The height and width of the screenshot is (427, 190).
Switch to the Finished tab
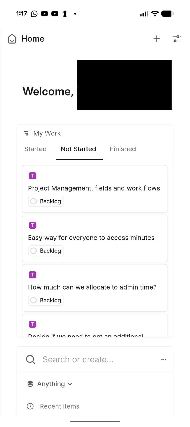[x=123, y=149]
